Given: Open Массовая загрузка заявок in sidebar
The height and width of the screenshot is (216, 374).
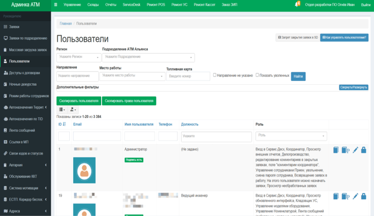Looking at the screenshot, I should pos(25,50).
